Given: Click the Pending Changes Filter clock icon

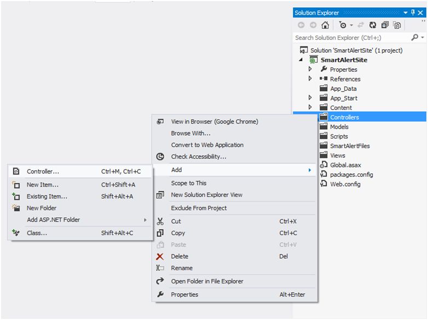Looking at the screenshot, I should [x=343, y=25].
